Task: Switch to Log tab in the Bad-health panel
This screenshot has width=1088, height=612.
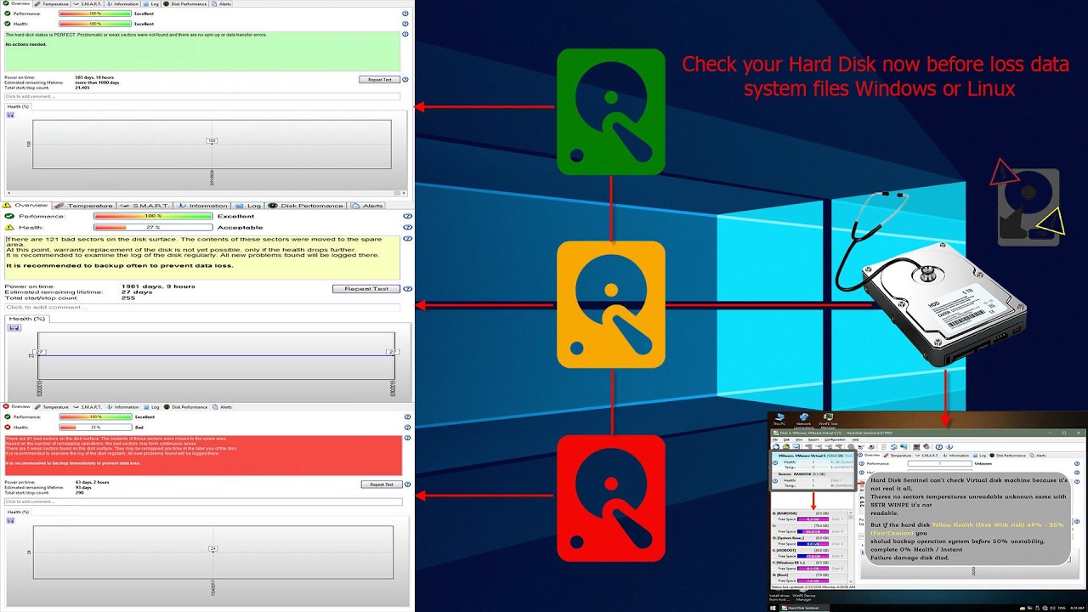Action: (x=151, y=406)
